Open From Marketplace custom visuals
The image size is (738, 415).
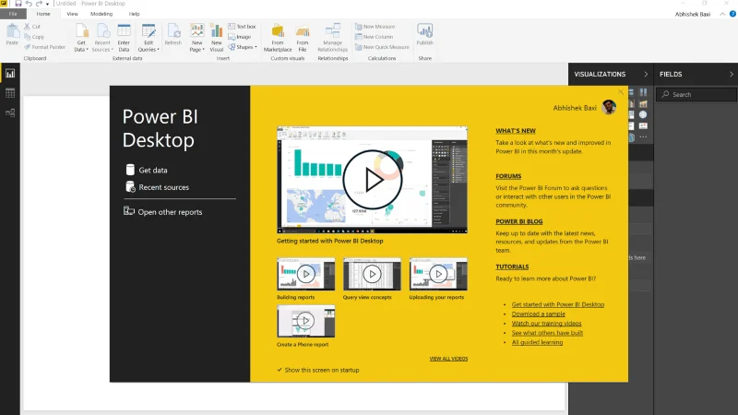pos(278,38)
